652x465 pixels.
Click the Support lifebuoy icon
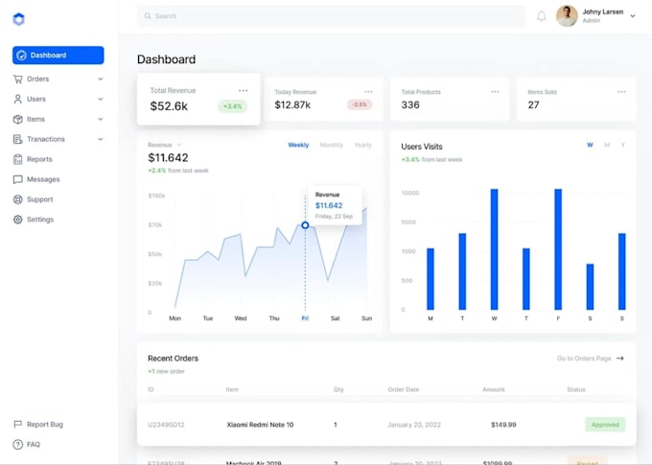pos(17,199)
